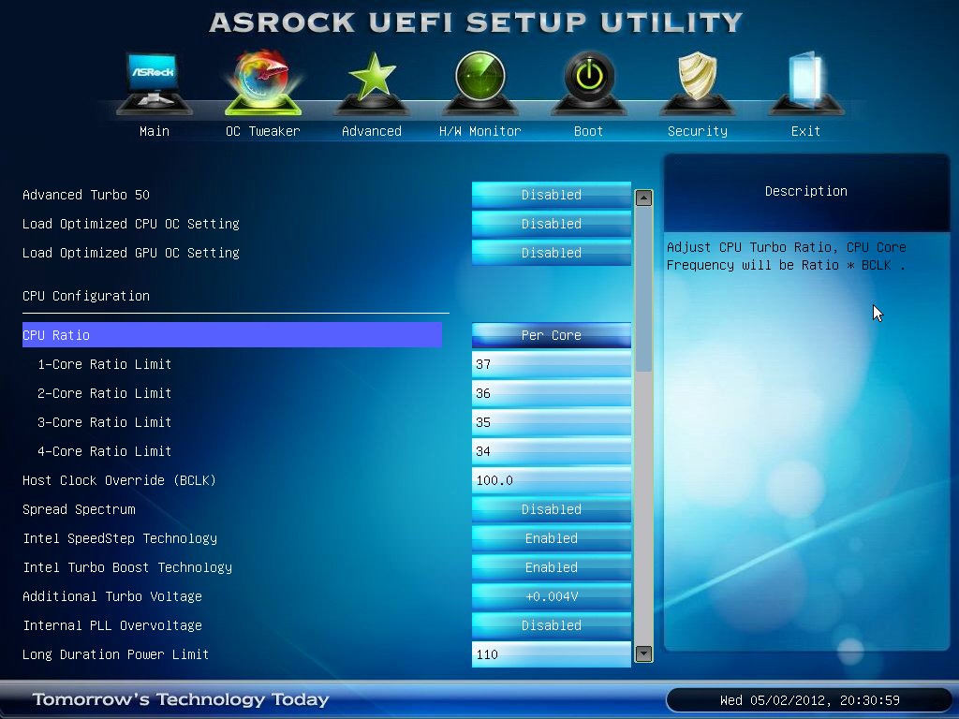Open Load Optimized CPU OC Setting value
Viewport: 959px width, 719px height.
coord(551,224)
